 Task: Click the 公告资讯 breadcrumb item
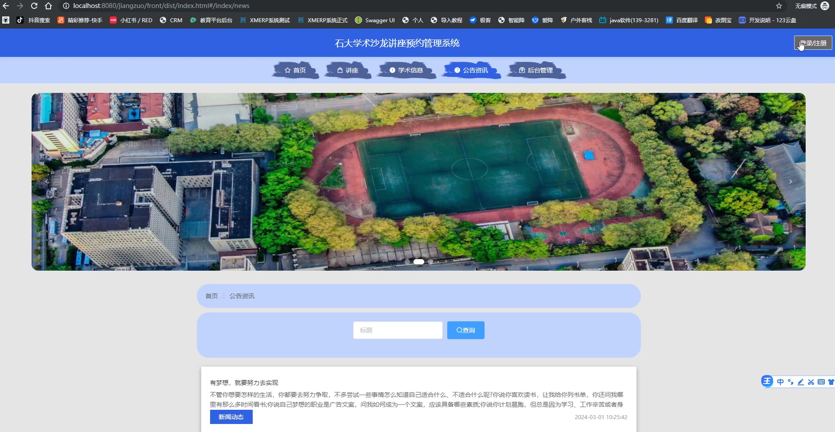(242, 296)
